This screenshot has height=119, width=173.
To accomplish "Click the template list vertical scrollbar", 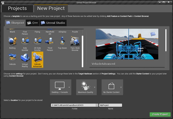I will point(82,51).
